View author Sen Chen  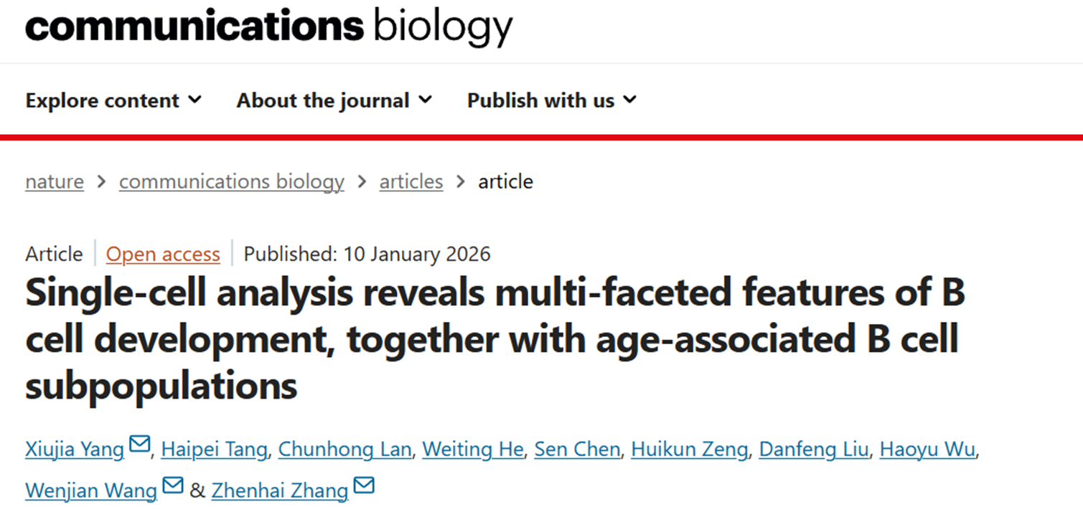[x=577, y=450]
